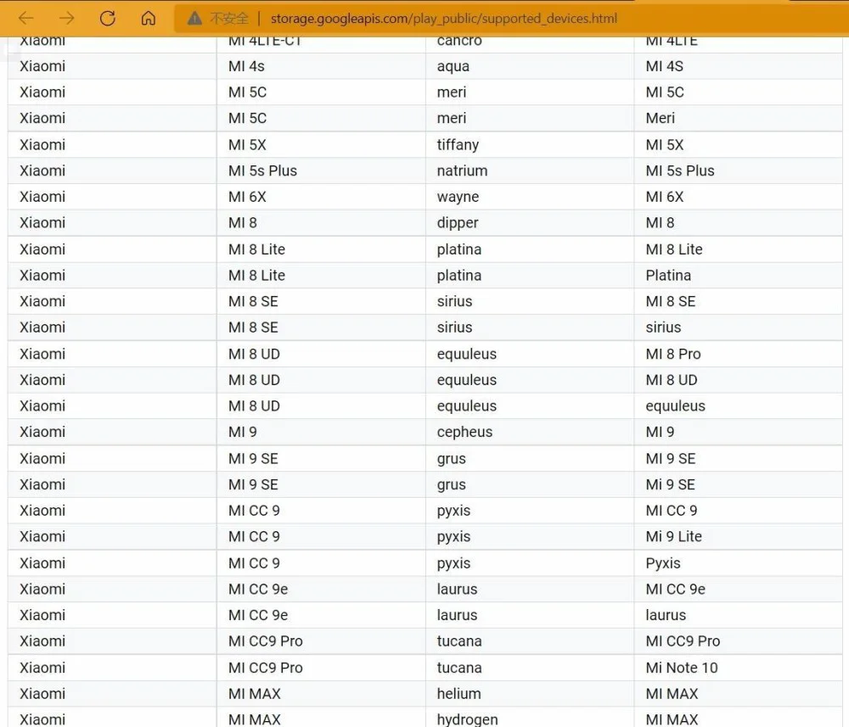849x727 pixels.
Task: Select the 'MI 5s Plus' cell in last column
Action: coord(738,171)
